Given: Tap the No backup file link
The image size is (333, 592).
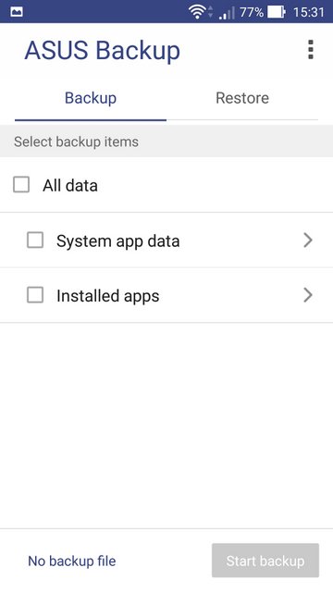Looking at the screenshot, I should tap(72, 561).
